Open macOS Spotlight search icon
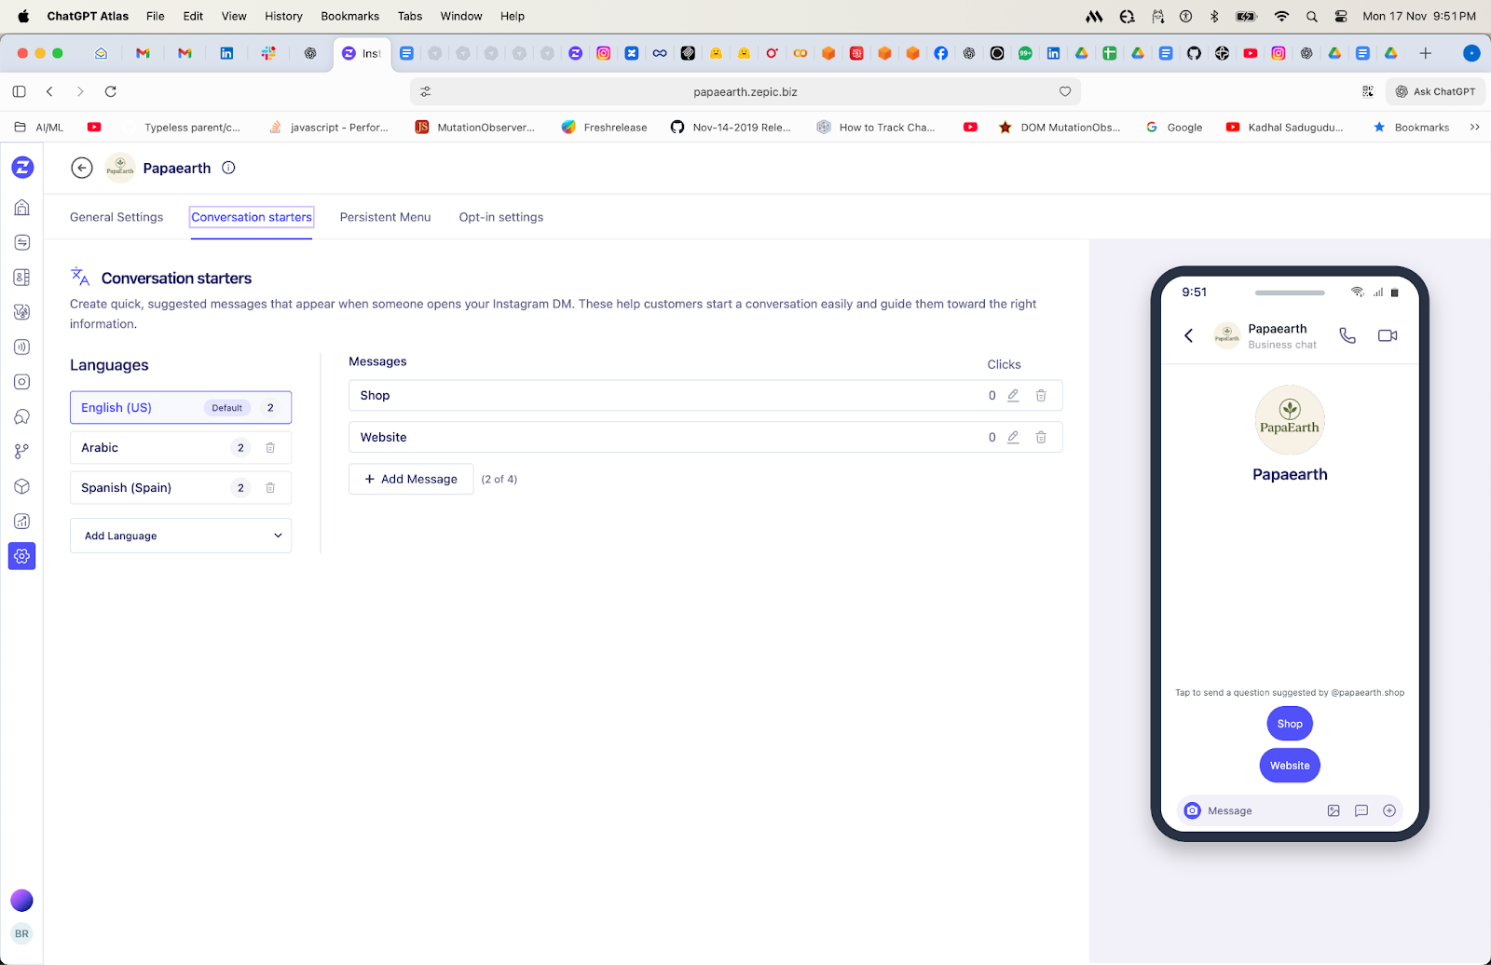The height and width of the screenshot is (965, 1491). click(x=1312, y=16)
